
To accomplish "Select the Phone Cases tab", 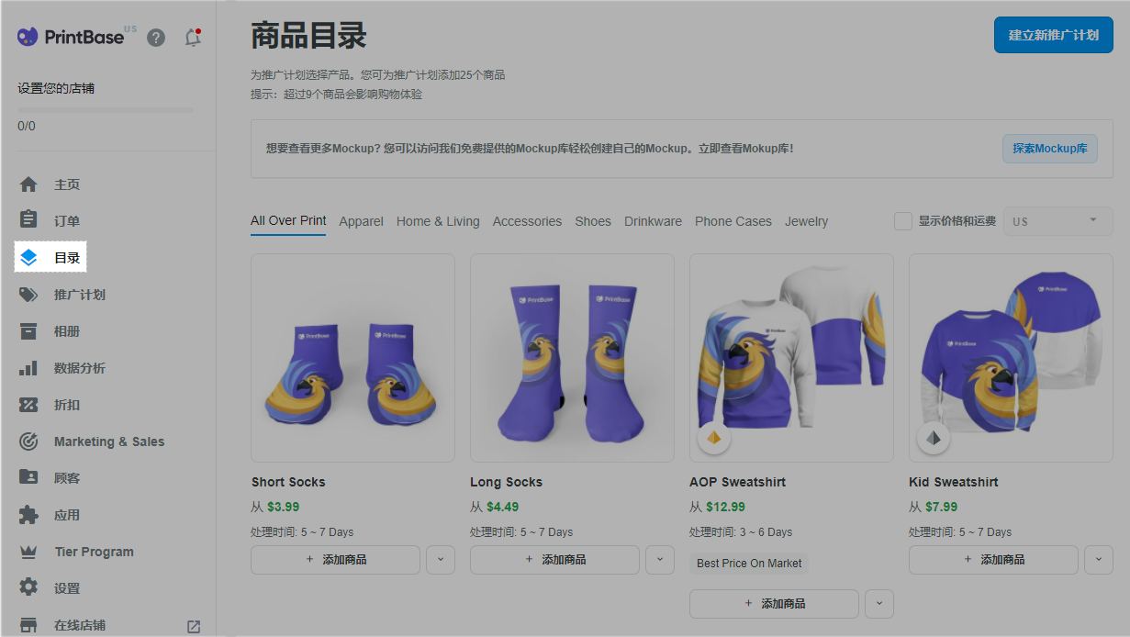I will point(733,221).
